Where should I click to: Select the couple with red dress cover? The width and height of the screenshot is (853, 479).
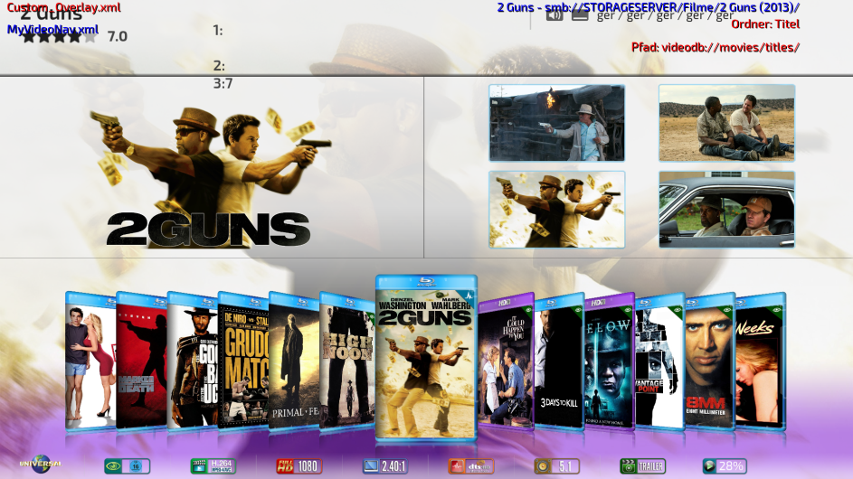point(90,362)
